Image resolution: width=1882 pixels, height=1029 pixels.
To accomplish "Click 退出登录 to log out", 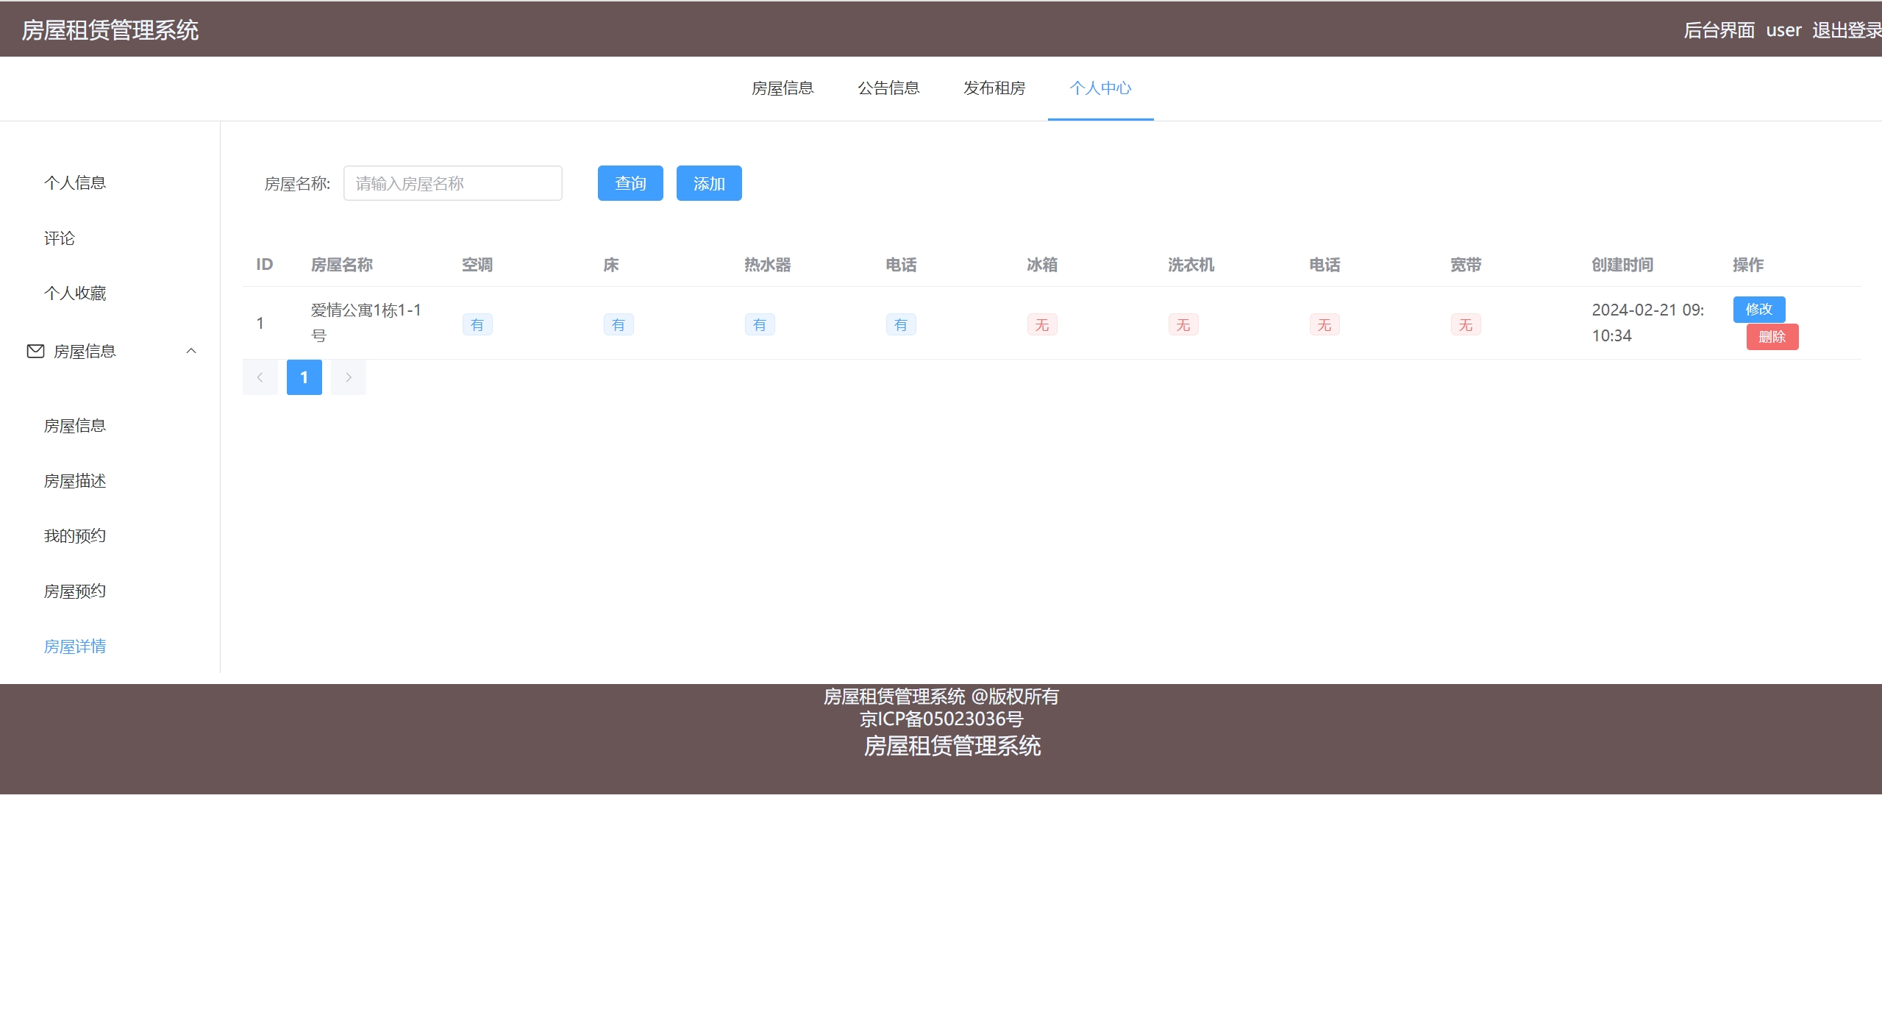I will tap(1845, 30).
